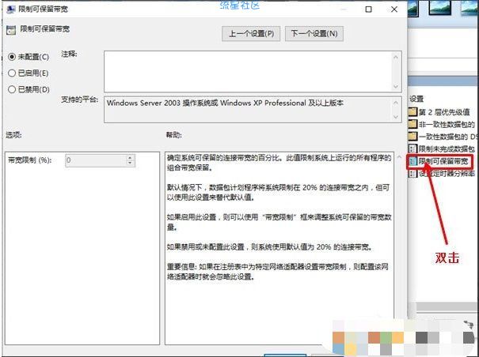
Task: Click the 限制未完成数据包 policy icon in background window
Action: [412, 148]
